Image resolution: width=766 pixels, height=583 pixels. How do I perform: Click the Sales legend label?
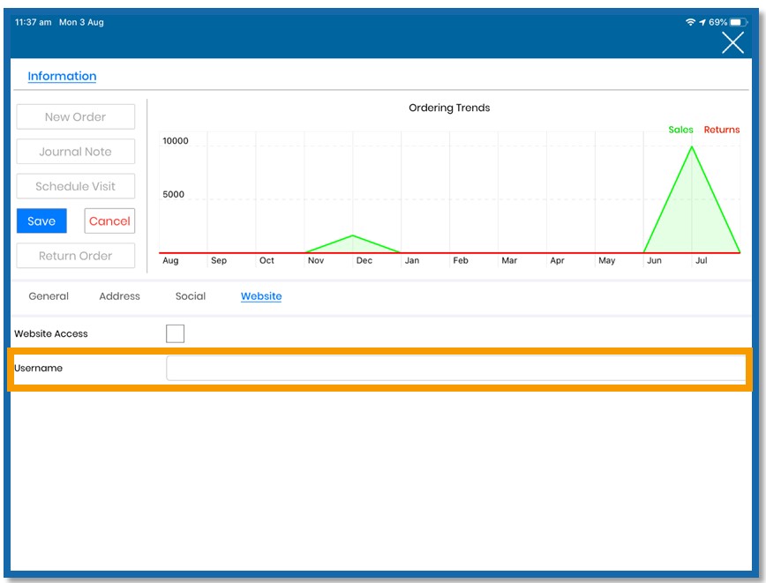(680, 130)
